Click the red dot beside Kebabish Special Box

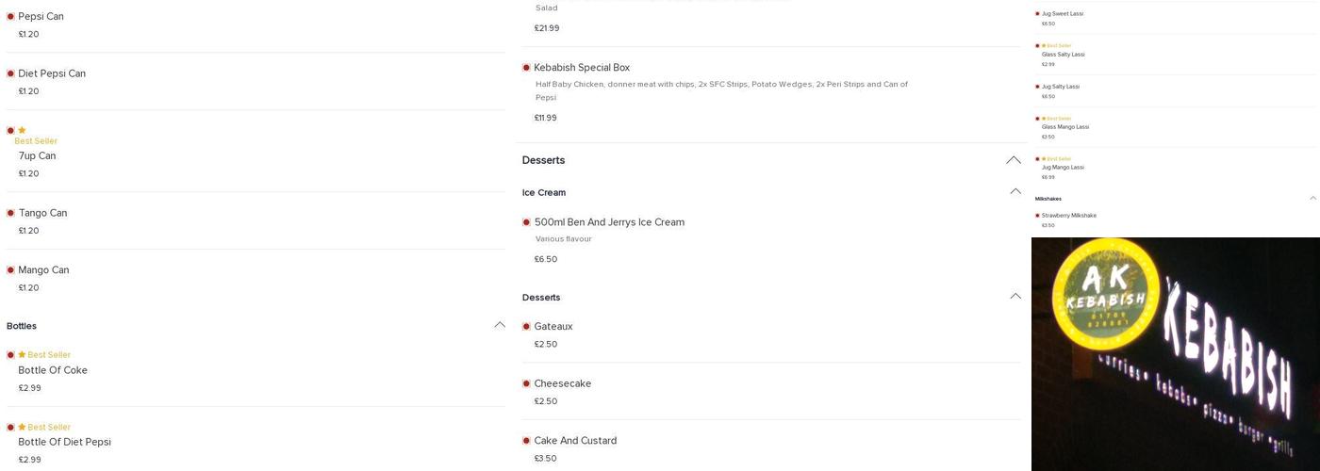526,68
